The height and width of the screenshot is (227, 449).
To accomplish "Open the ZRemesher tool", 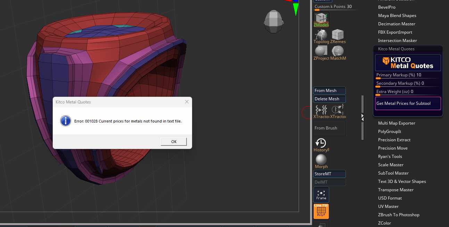I will [x=338, y=35].
